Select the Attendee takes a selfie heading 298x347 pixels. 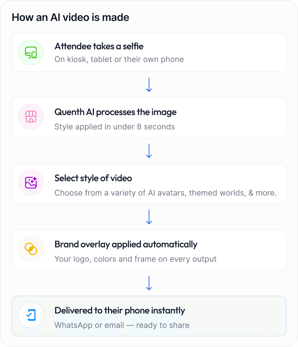tap(99, 46)
